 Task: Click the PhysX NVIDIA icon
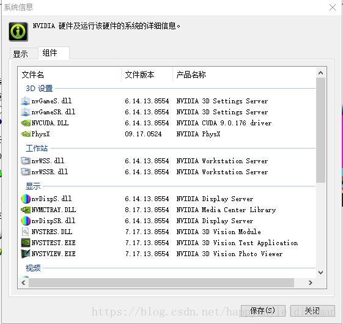point(26,134)
